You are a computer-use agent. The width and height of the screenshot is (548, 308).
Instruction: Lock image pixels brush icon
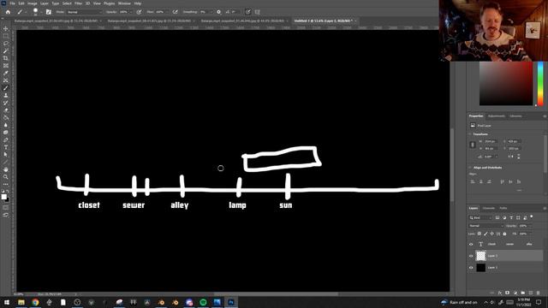tap(485, 234)
